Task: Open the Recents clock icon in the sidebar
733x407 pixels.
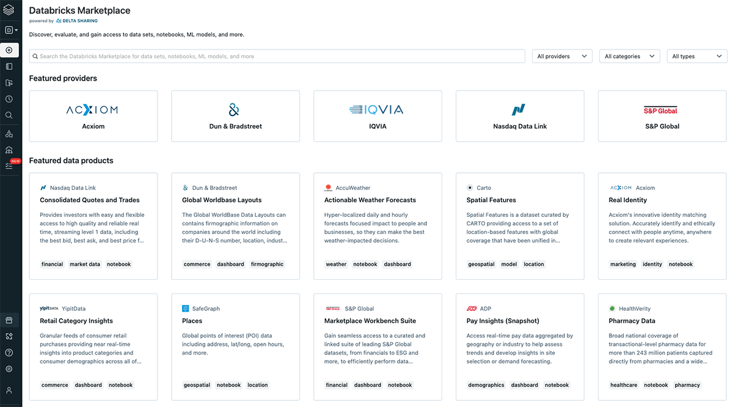Action: (x=9, y=99)
